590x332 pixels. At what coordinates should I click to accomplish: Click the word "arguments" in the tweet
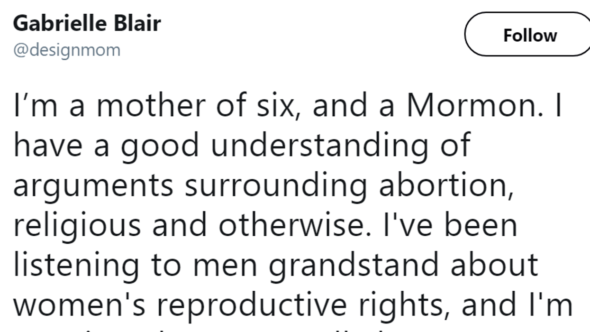(x=93, y=186)
